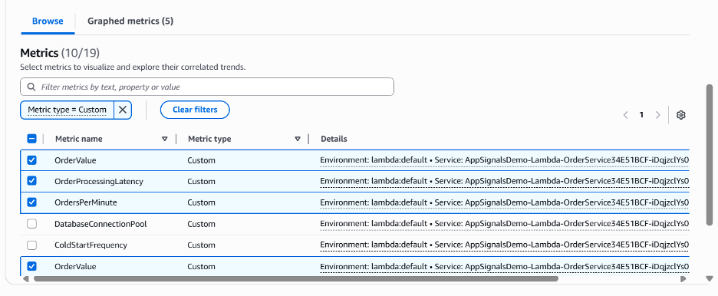Screen dimensions: 718x296
Task: Open Details text of OrderProcessingLatency row
Action: pos(505,182)
